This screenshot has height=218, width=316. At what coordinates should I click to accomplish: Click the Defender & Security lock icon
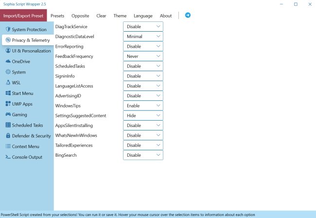(x=8, y=135)
